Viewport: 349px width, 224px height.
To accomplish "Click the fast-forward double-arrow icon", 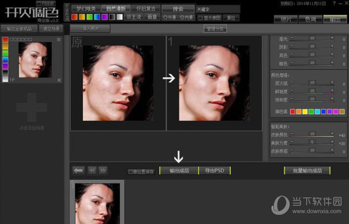I will (103, 171).
